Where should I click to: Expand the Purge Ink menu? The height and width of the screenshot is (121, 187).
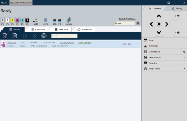184,63
